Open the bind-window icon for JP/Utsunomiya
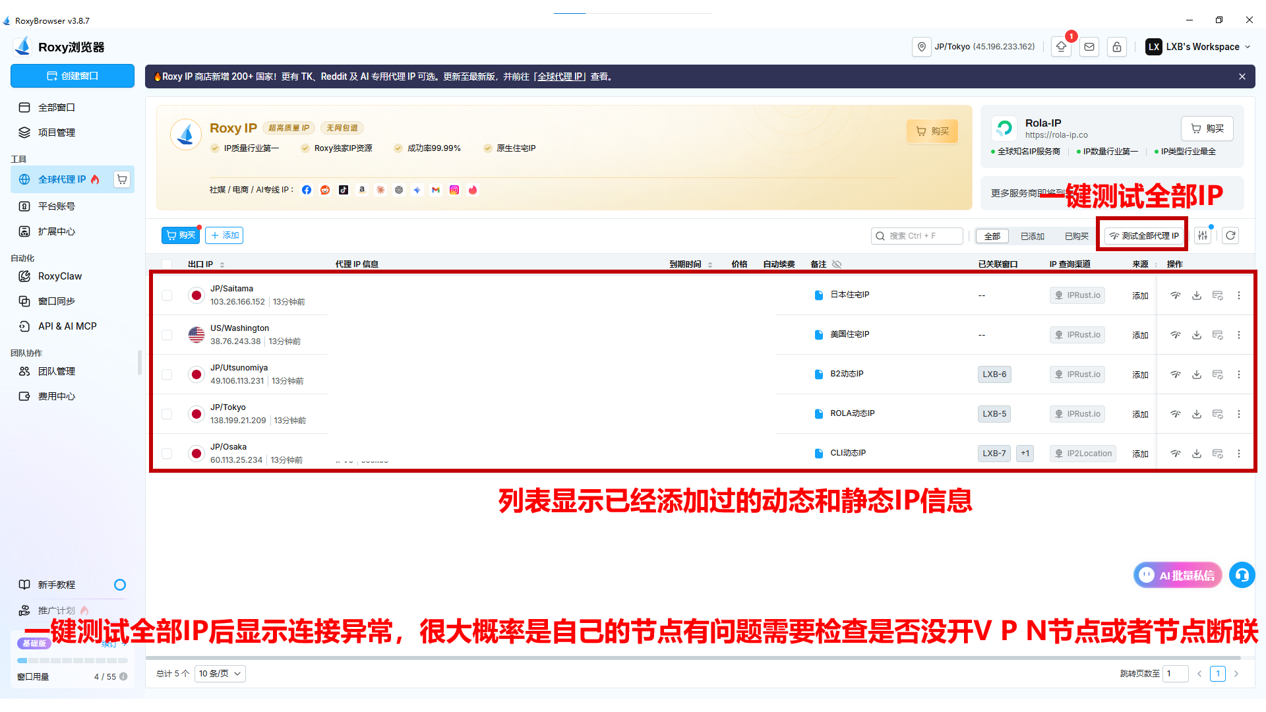 click(x=1218, y=374)
